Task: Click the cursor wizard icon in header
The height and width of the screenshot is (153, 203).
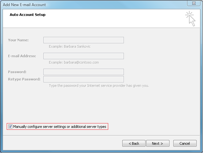Action: point(191,18)
